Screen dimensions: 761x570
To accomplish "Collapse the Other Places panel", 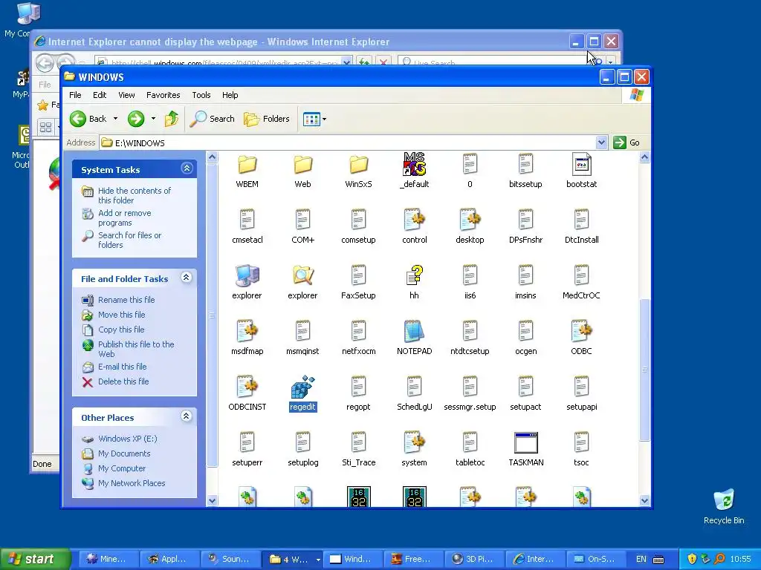I will [187, 416].
